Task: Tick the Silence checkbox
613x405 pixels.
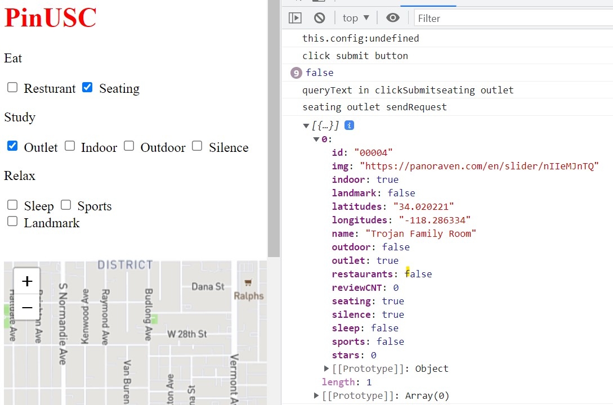Action: [x=197, y=146]
